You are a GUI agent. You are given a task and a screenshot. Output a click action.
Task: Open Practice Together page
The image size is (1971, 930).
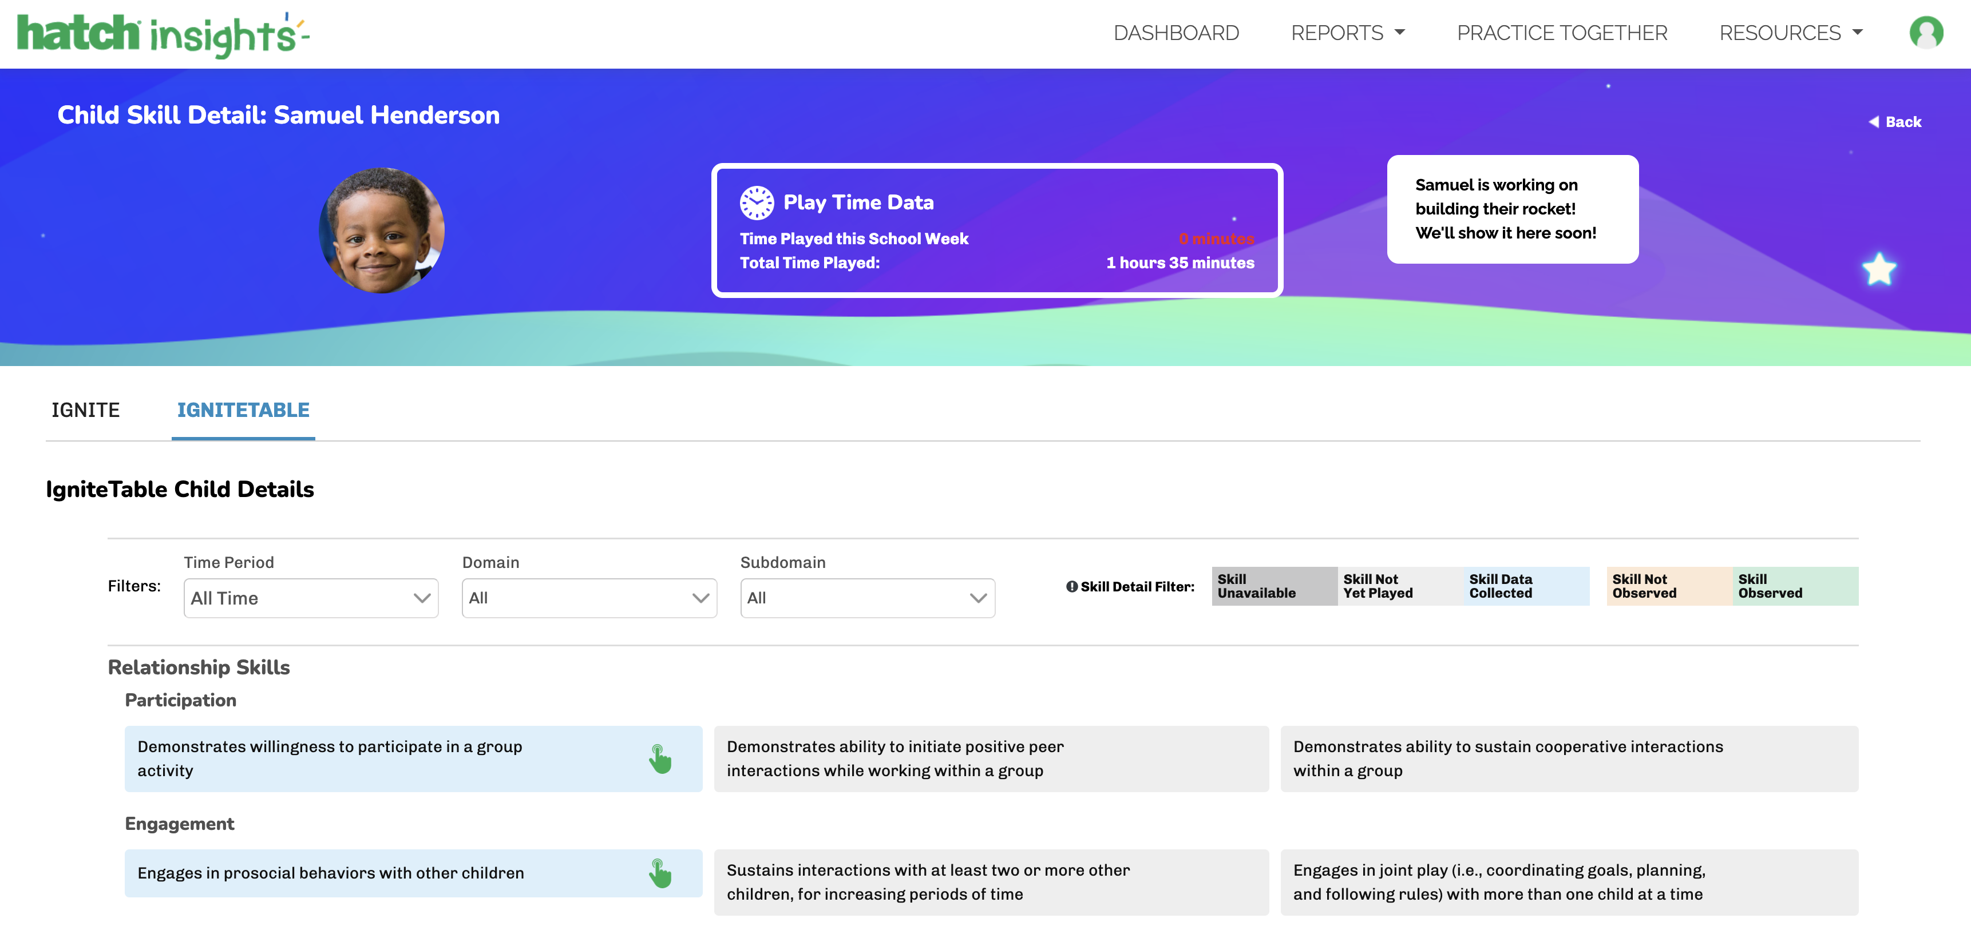(1562, 33)
